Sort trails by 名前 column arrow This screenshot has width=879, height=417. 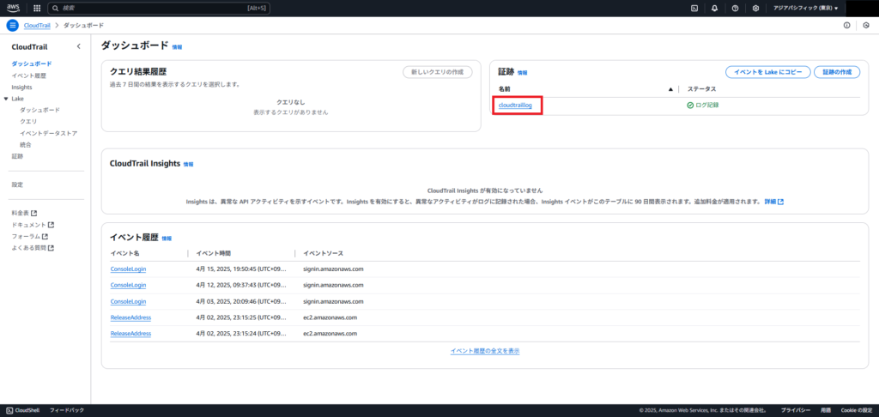tap(670, 89)
